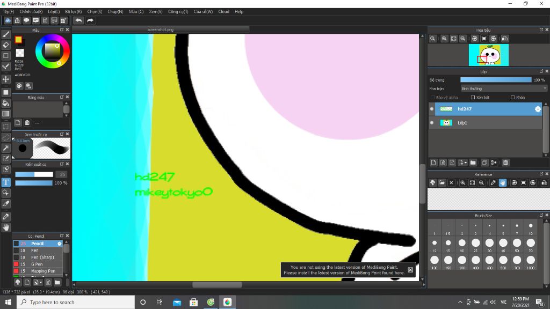
Task: Choose brush size 100 preset
Action: click(x=434, y=262)
